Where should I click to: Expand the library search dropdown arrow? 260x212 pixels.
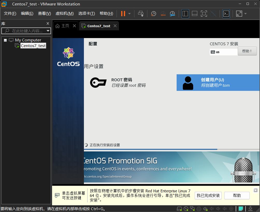click(x=48, y=31)
